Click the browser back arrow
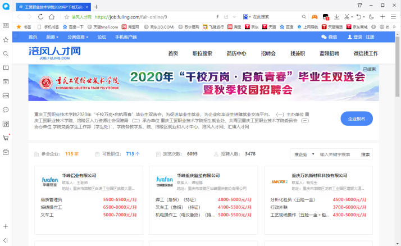Image resolution: width=401 pixels, height=246 pixels. [x=19, y=17]
